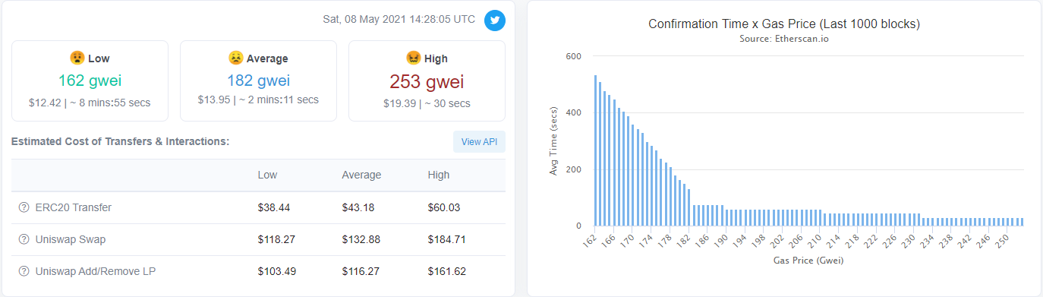Viewport: 1043px width, 297px height.
Task: Select the 162 gwei low price value
Action: coord(90,81)
